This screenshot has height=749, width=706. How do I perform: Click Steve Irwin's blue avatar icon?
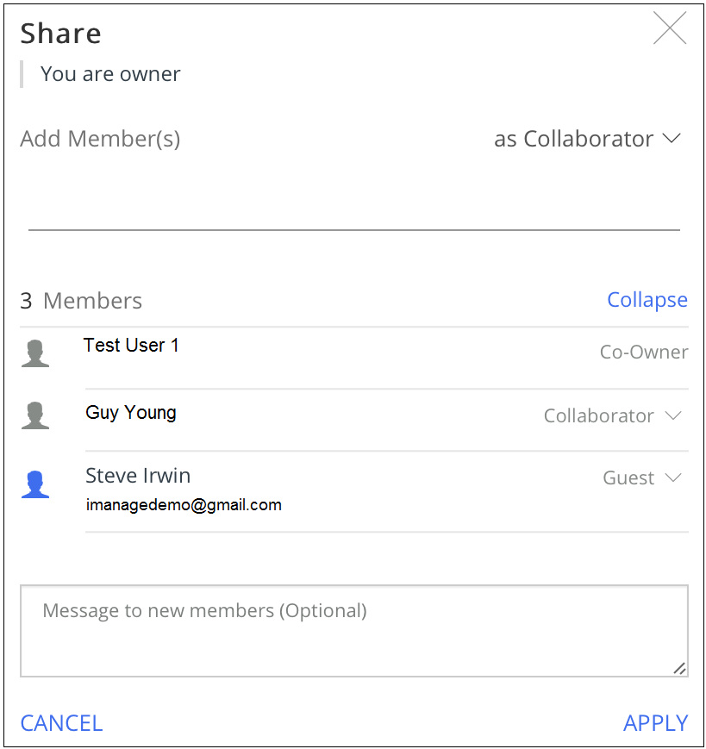pos(34,484)
